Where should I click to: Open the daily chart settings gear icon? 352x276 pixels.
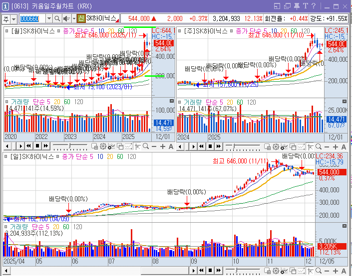[x=276, y=271]
